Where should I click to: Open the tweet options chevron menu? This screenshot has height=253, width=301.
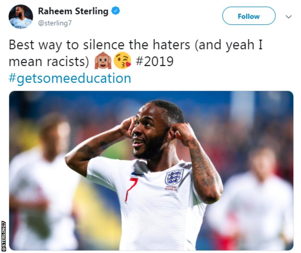click(x=289, y=17)
